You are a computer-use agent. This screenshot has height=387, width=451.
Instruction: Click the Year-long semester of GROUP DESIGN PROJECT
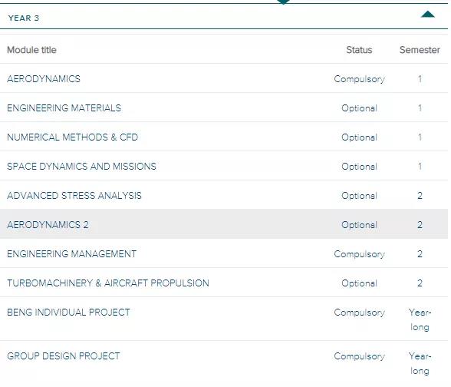coord(420,363)
